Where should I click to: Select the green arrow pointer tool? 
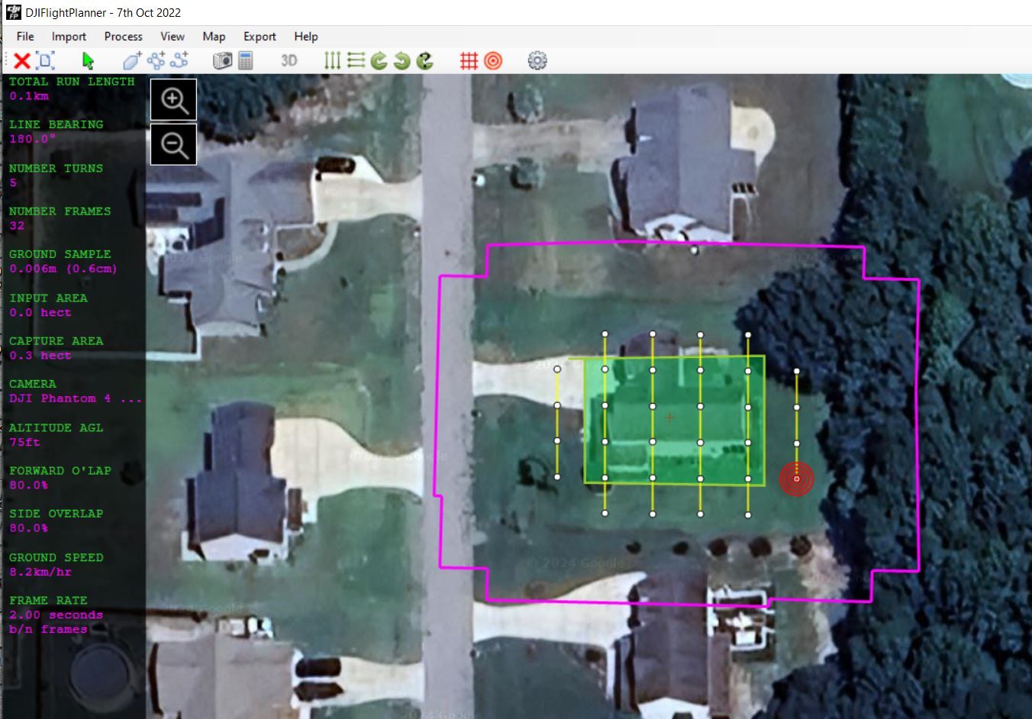click(x=88, y=61)
